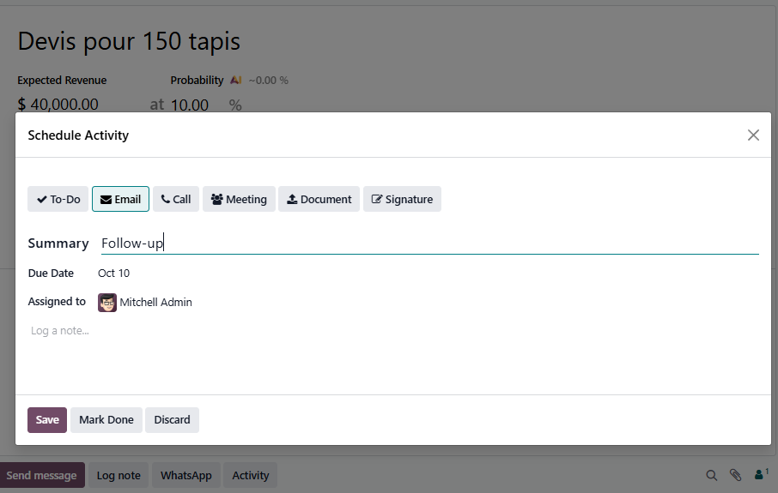Image resolution: width=778 pixels, height=493 pixels.
Task: Save the scheduled activity
Action: point(47,420)
